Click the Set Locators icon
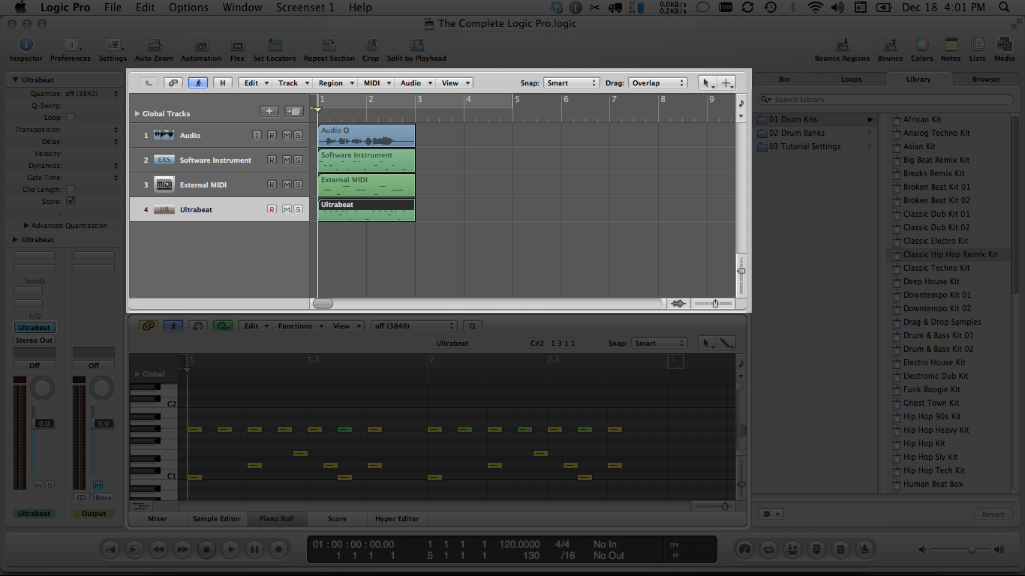Viewport: 1025px width, 576px height. point(275,46)
